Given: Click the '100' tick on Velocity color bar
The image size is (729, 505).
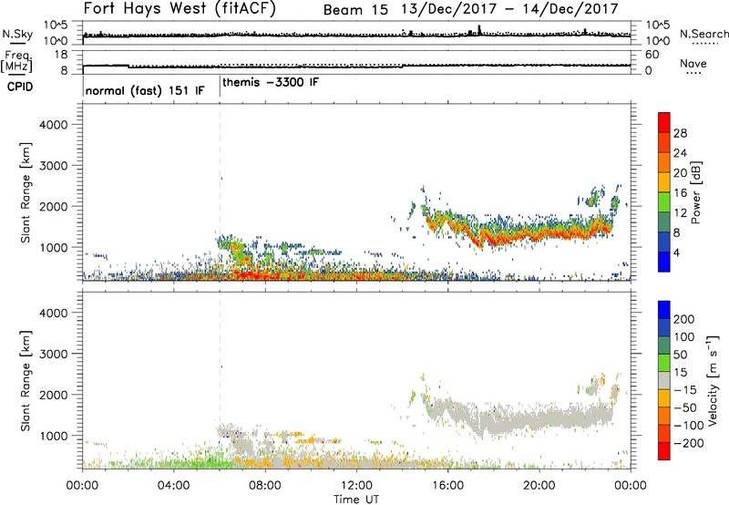Looking at the screenshot, I should [x=684, y=336].
